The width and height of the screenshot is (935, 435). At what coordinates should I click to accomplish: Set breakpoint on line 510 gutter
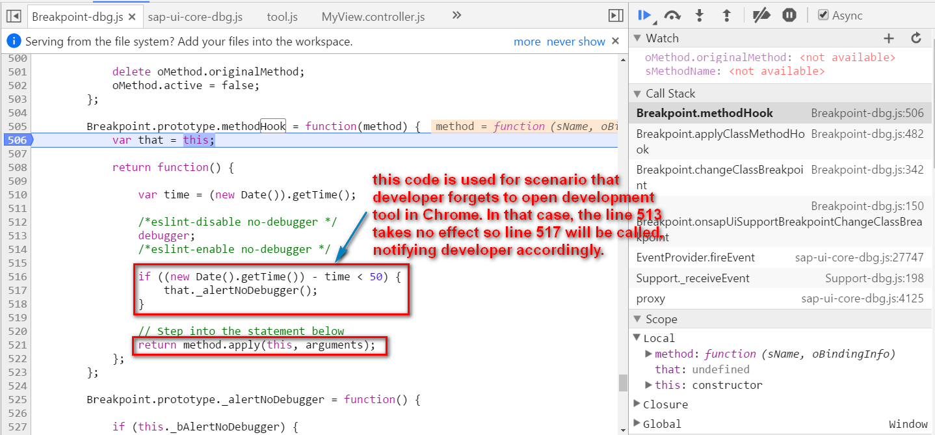pos(18,194)
